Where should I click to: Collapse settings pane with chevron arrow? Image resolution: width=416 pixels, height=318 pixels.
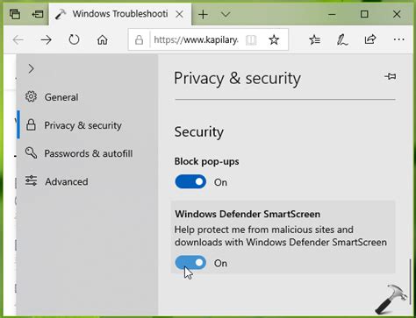coord(32,69)
